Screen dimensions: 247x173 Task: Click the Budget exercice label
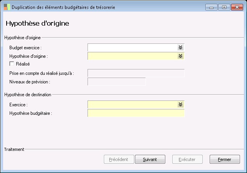25,47
